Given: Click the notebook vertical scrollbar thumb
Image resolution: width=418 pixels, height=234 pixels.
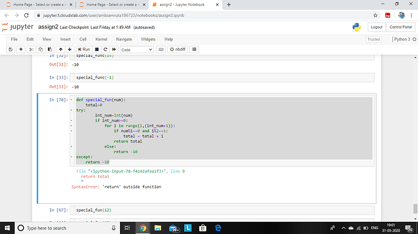Looking at the screenshot, I should tap(415, 209).
